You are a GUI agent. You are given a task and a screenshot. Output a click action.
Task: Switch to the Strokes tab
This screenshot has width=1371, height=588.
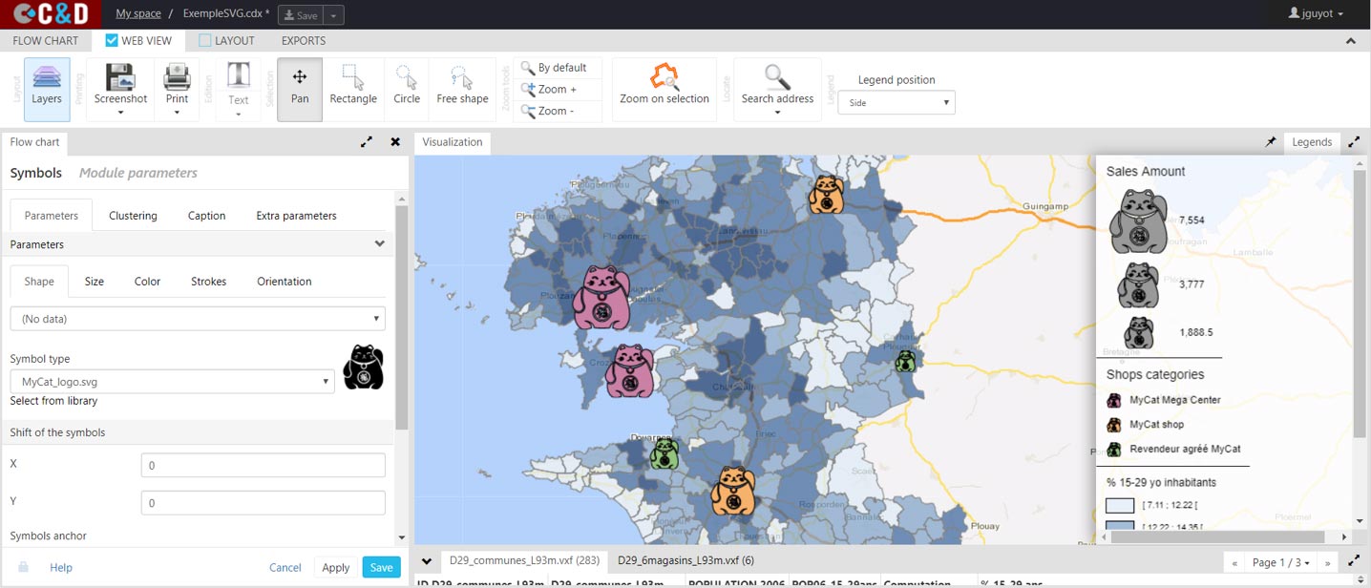208,282
